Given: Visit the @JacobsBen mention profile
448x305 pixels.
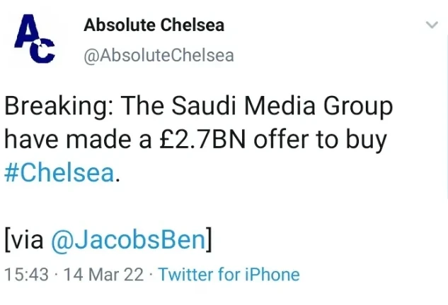Looking at the screenshot, I should tap(128, 240).
